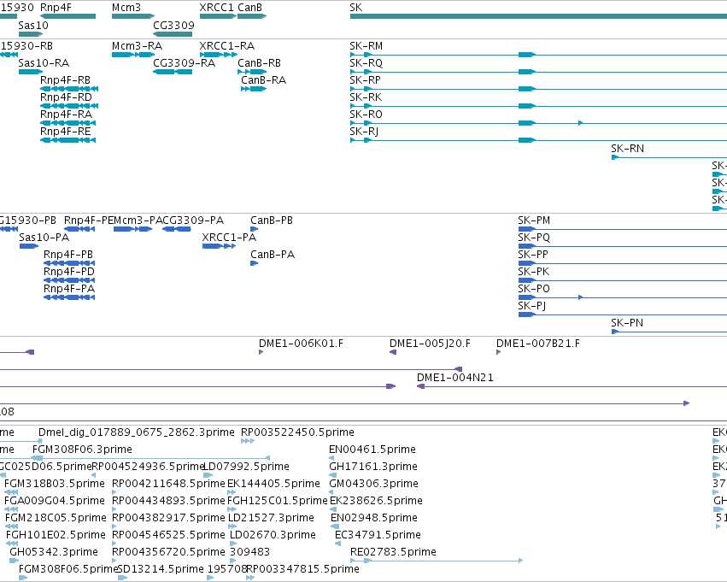Click transcript SK-RJ
Image resolution: width=727 pixels, height=582 pixels.
538,140
